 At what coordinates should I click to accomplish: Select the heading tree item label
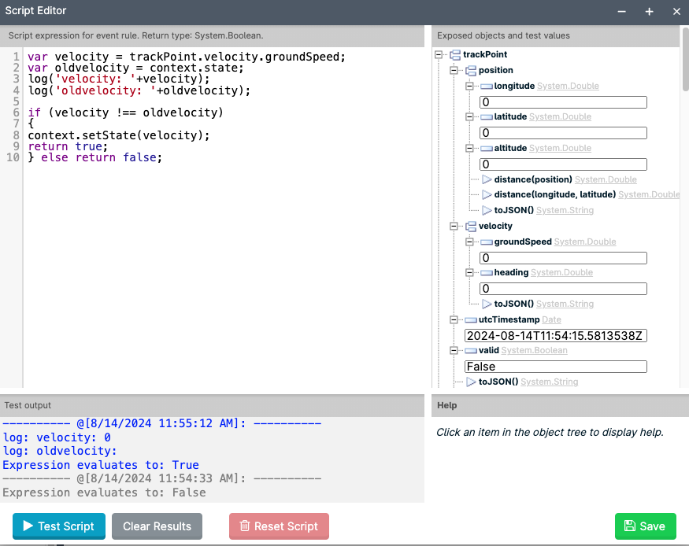(x=511, y=272)
